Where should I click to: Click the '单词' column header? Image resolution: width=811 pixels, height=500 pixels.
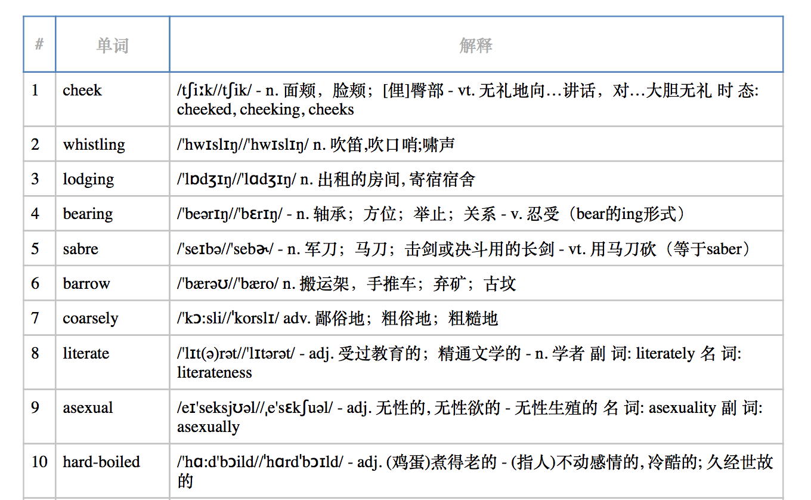pos(113,44)
